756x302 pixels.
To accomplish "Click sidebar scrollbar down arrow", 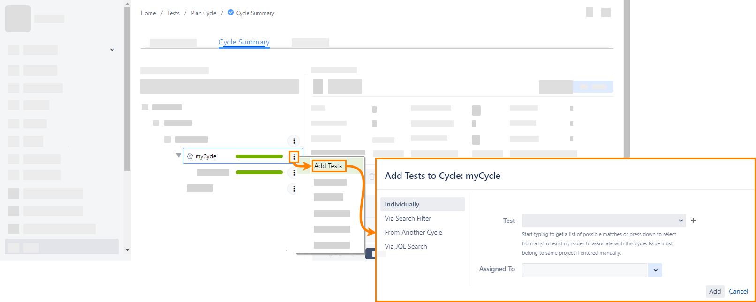I will click(128, 250).
